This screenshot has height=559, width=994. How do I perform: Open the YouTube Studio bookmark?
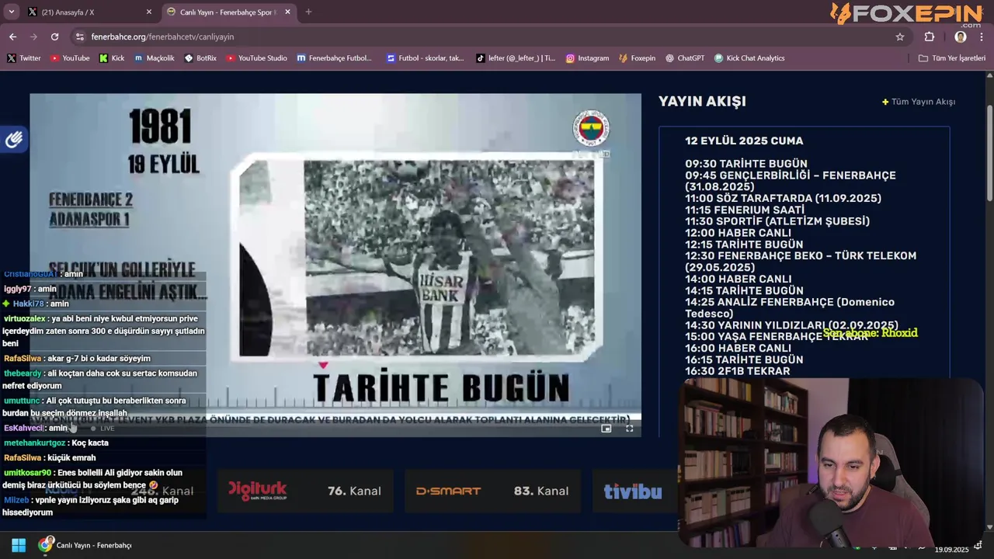[256, 58]
